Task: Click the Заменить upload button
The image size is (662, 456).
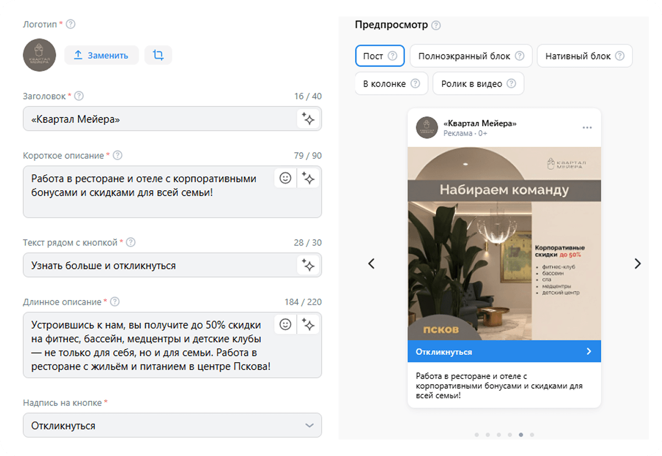Action: point(102,55)
